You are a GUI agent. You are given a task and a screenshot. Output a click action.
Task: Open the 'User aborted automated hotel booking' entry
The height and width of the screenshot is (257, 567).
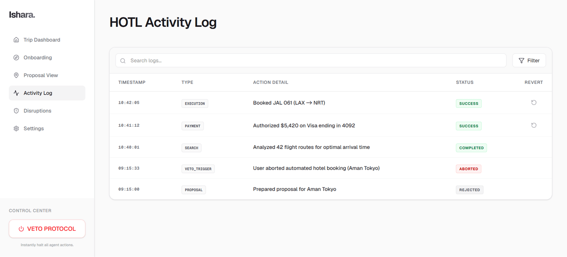(330, 168)
